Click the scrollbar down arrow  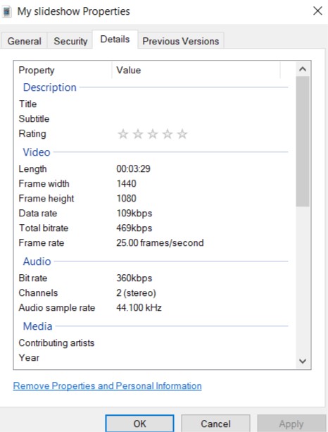tap(303, 361)
